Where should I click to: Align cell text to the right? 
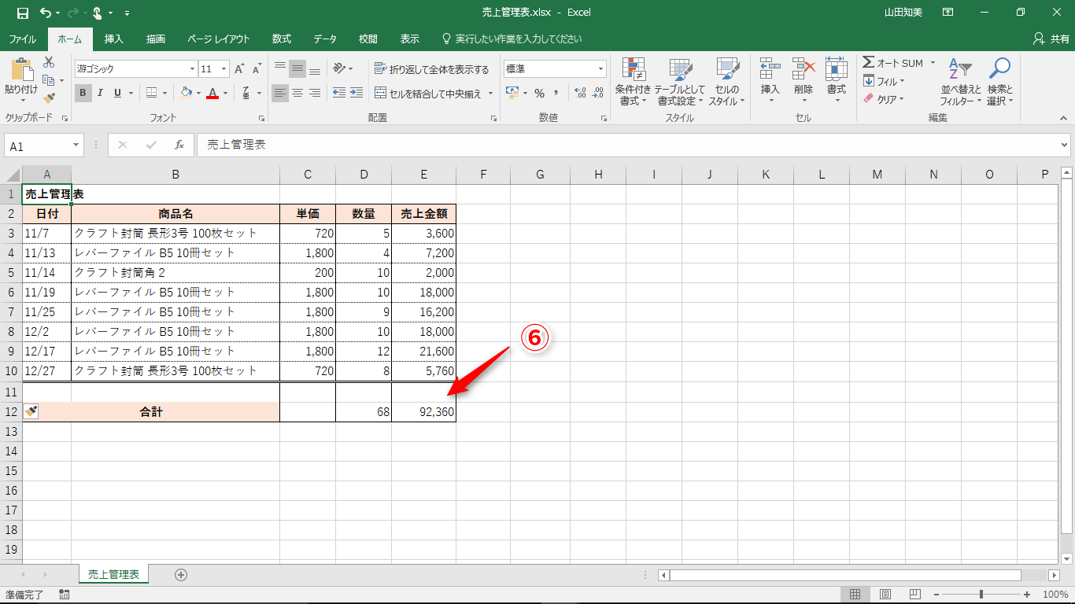pyautogui.click(x=315, y=93)
